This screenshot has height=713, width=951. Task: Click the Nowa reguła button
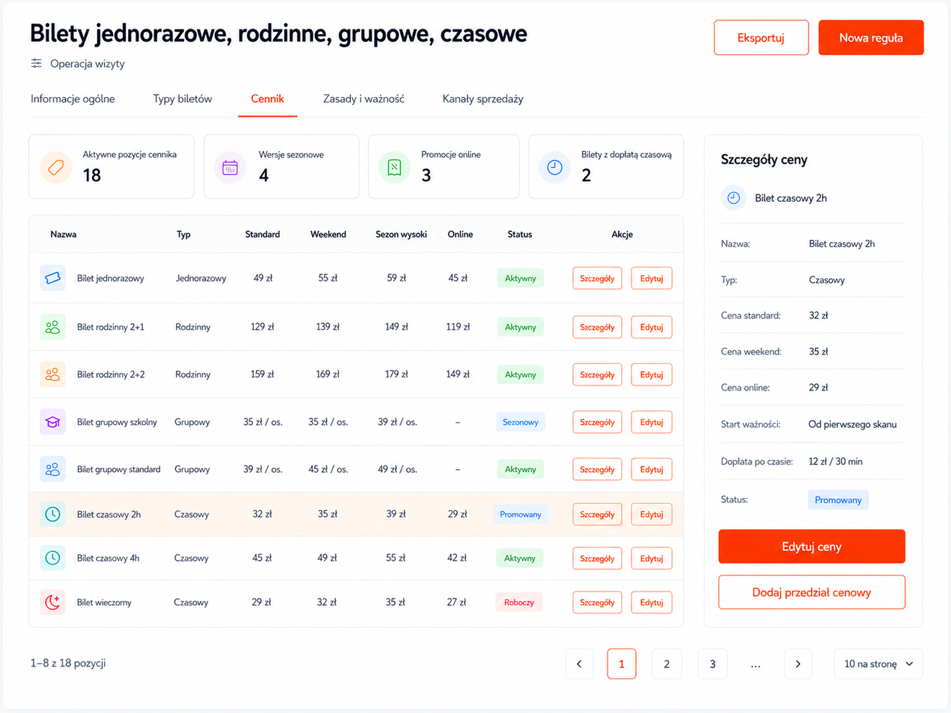[871, 38]
